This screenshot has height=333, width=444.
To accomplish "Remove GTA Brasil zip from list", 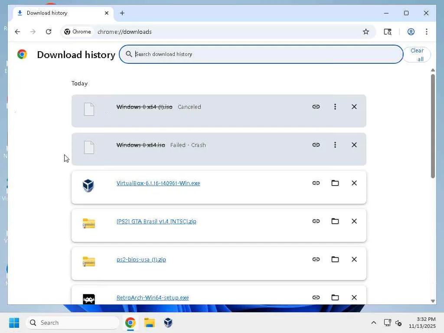I will [x=354, y=221].
